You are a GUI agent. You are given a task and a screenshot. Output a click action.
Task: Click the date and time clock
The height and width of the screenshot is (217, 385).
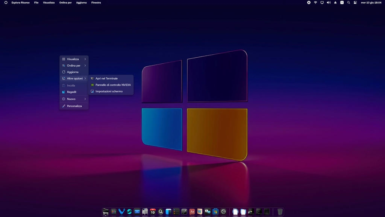tap(371, 3)
